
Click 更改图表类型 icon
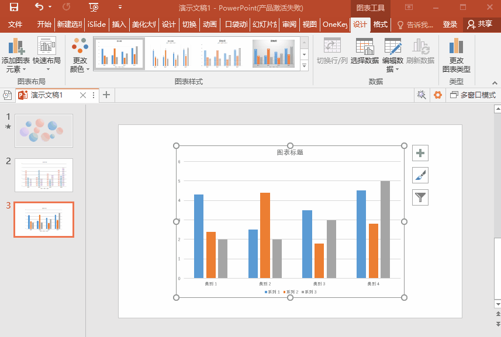[456, 55]
